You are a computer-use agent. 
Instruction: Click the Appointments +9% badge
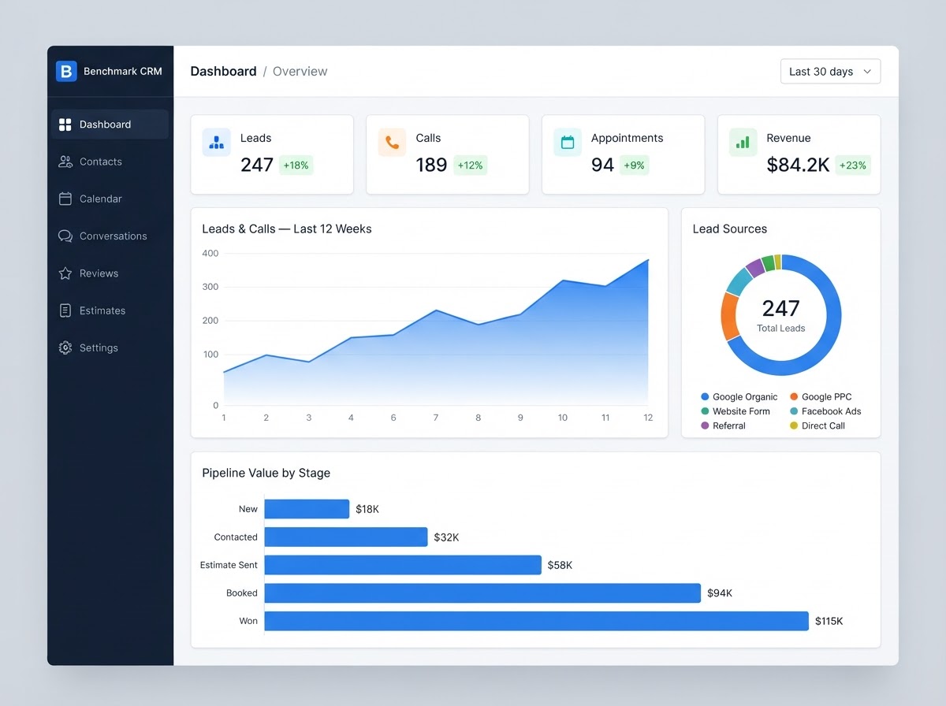[x=635, y=165]
